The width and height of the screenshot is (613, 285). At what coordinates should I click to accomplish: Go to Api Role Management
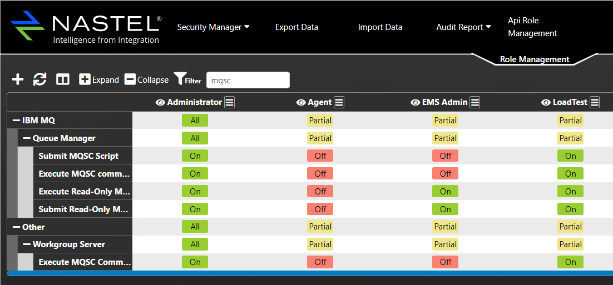532,27
